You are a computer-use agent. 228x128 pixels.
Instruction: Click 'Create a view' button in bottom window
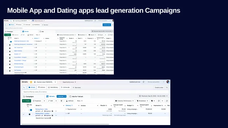pos(159,88)
